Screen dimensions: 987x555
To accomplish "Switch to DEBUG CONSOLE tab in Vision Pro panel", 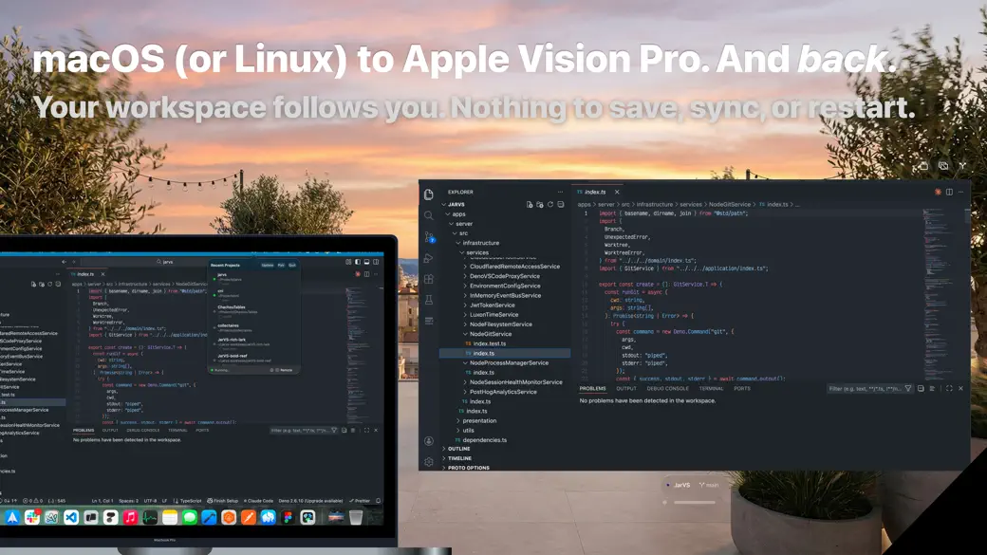I will click(668, 389).
